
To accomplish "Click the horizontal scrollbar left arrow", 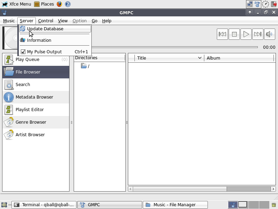I will click(131, 189).
